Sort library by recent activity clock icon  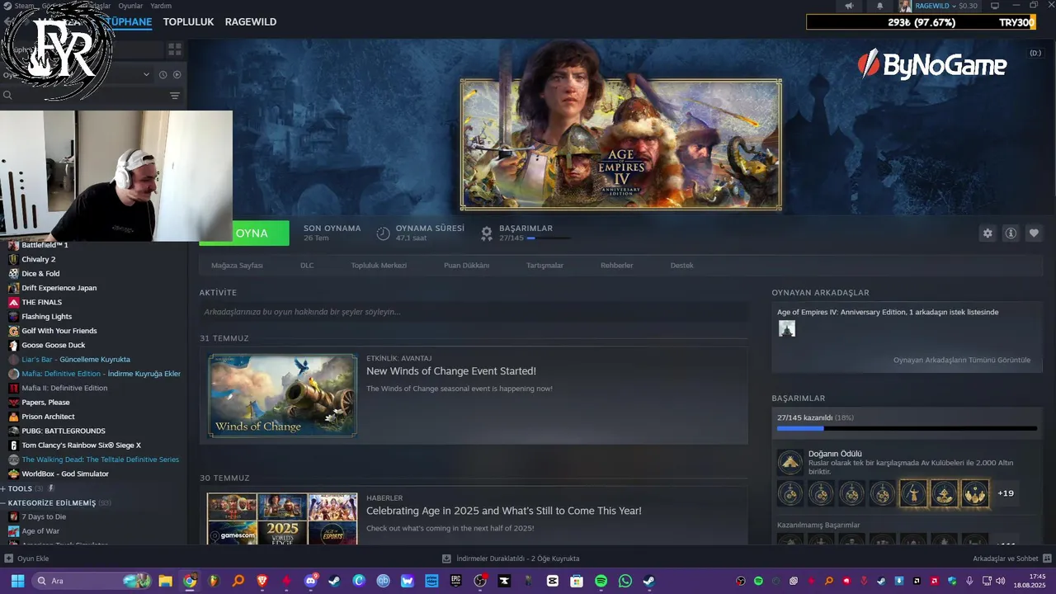(x=163, y=74)
